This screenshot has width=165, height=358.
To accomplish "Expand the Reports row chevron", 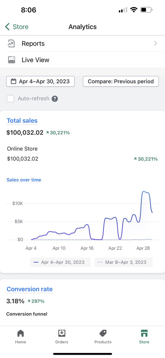I will click(155, 44).
